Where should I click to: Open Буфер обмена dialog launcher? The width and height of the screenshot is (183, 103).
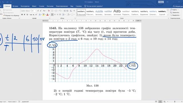click(x=19, y=18)
